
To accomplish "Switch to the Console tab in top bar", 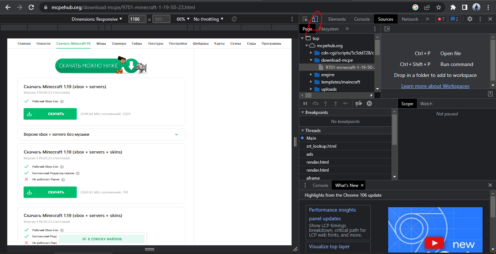I will [362, 19].
